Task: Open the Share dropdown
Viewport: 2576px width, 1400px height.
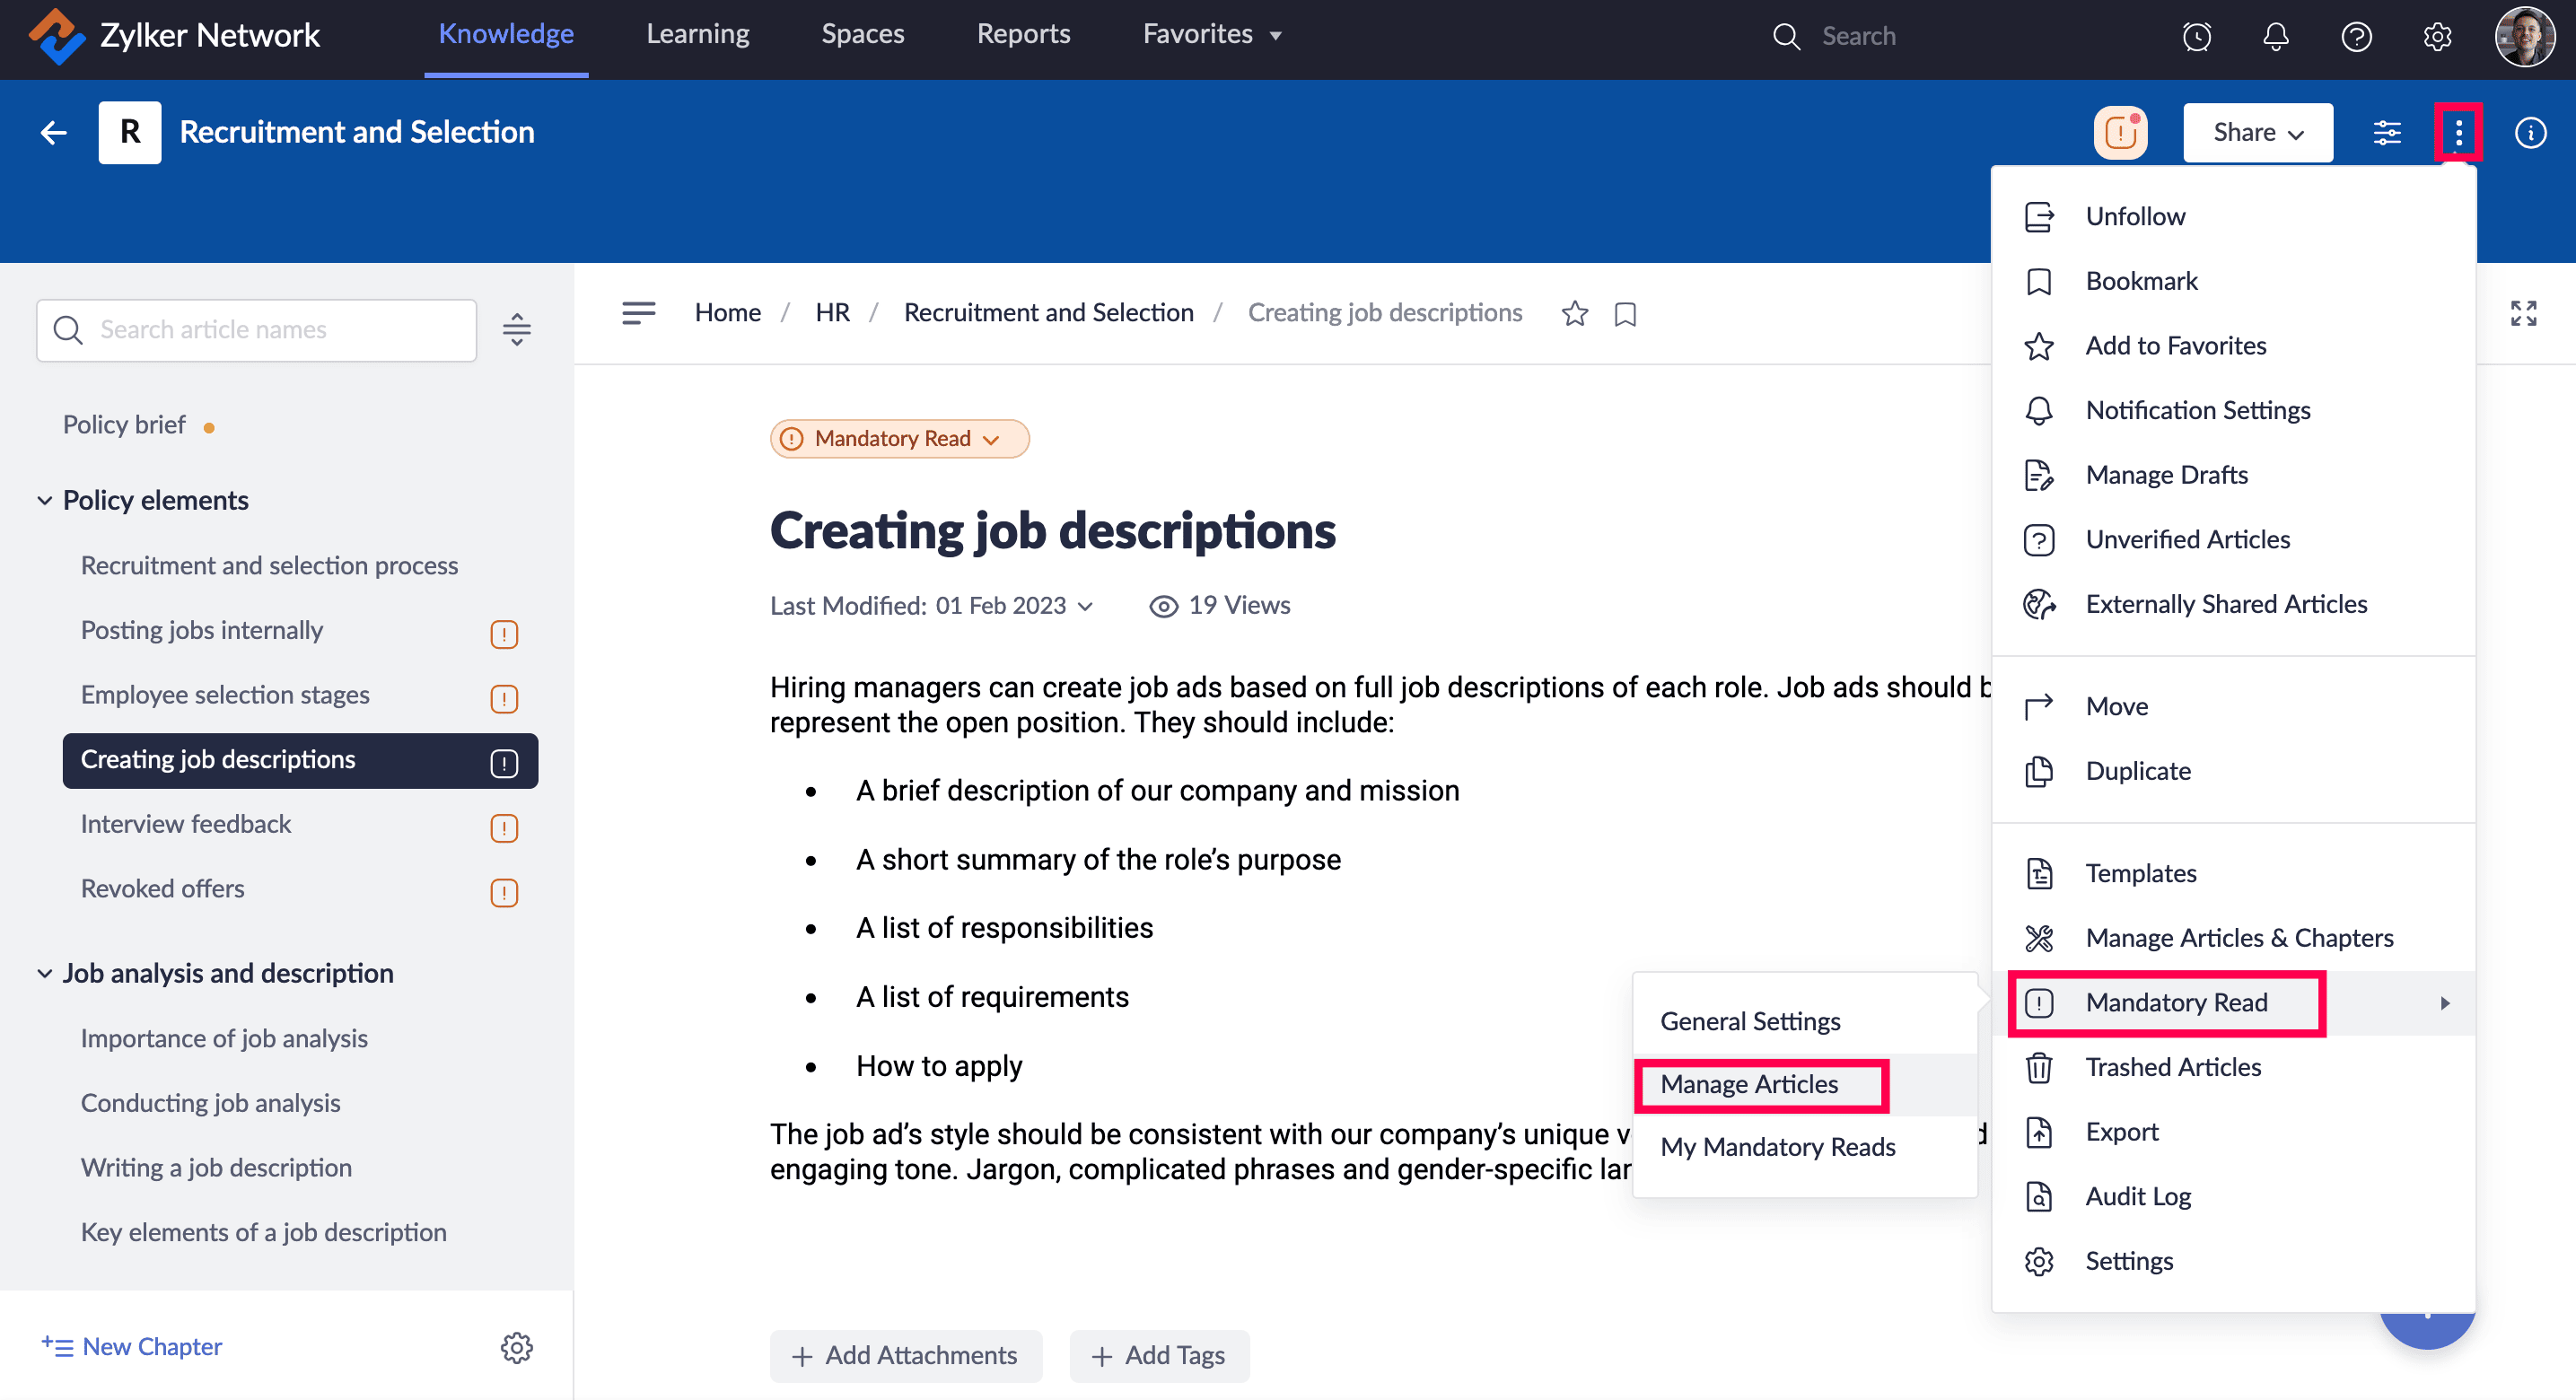Action: 2257,132
